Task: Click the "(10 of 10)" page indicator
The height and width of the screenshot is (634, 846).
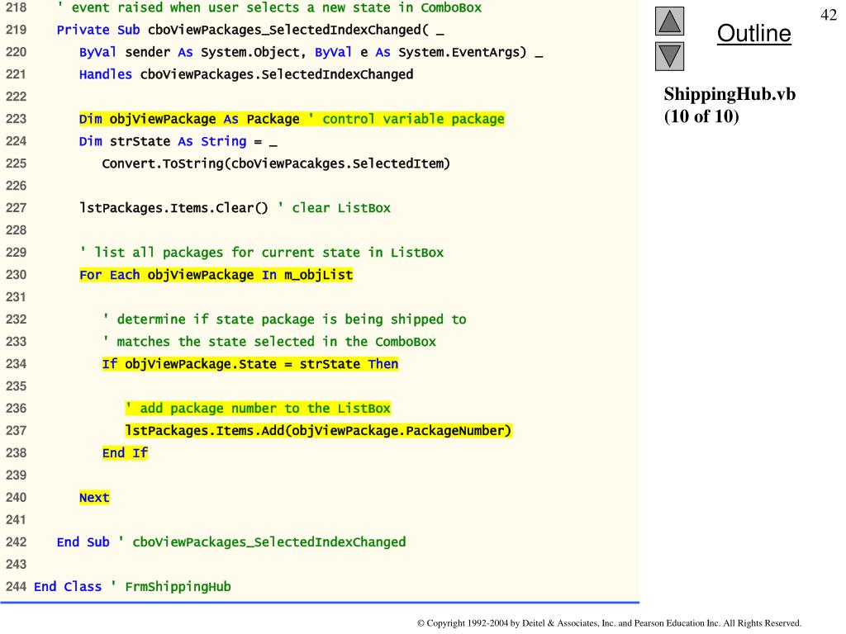Action: click(x=701, y=116)
